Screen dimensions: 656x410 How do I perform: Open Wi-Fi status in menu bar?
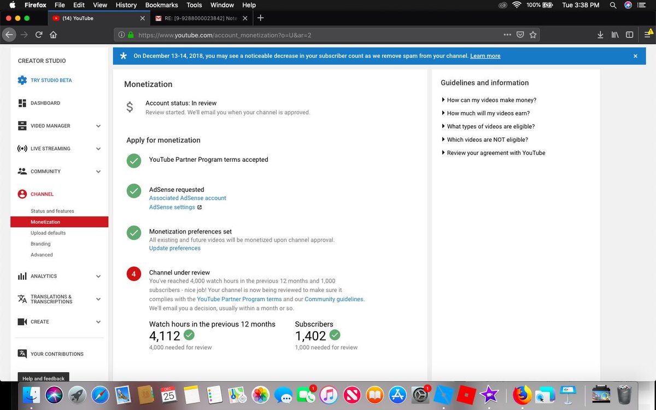(517, 5)
